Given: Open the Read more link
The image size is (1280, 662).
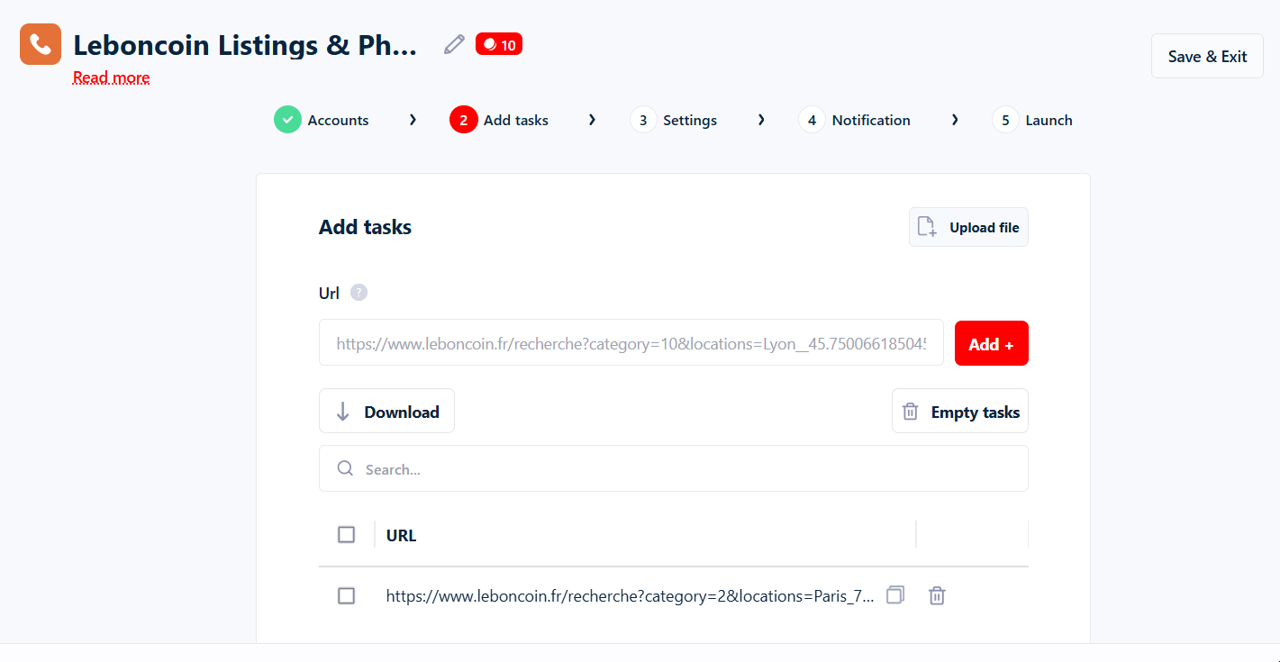Looking at the screenshot, I should tap(112, 77).
